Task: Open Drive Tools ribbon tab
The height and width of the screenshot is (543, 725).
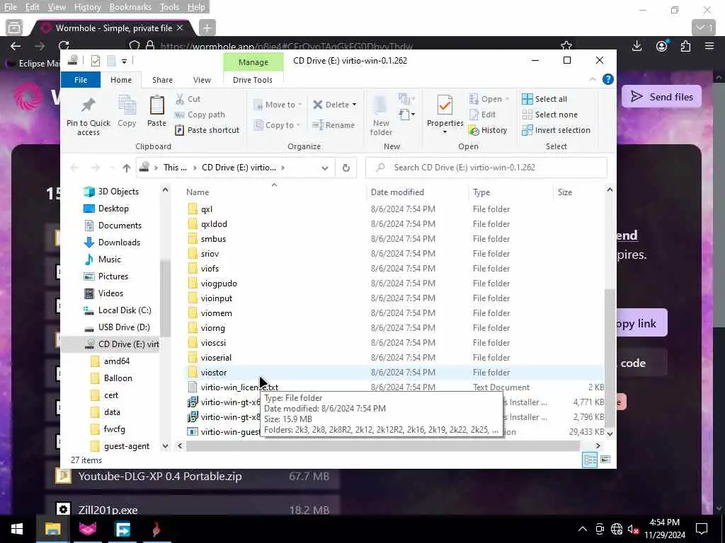Action: pyautogui.click(x=253, y=80)
